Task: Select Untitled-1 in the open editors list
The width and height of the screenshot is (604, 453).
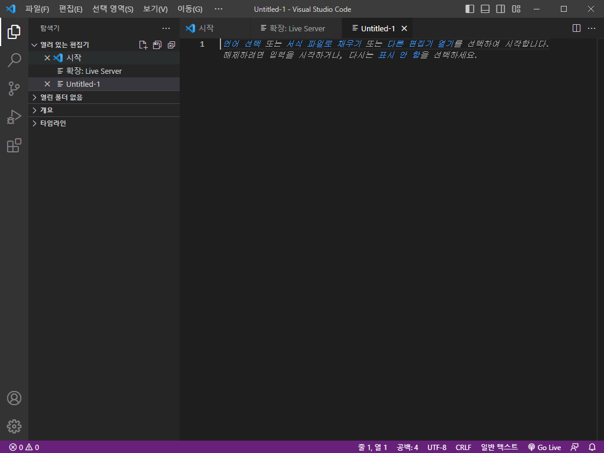Action: pos(104,84)
